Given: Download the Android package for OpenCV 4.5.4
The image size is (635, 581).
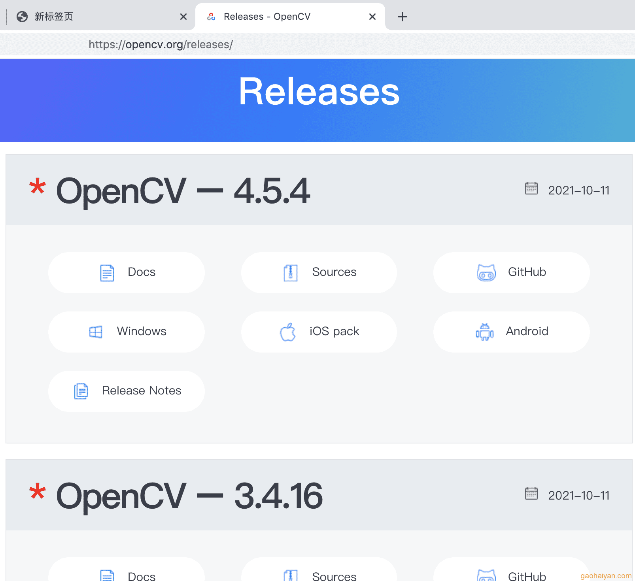Looking at the screenshot, I should [512, 332].
